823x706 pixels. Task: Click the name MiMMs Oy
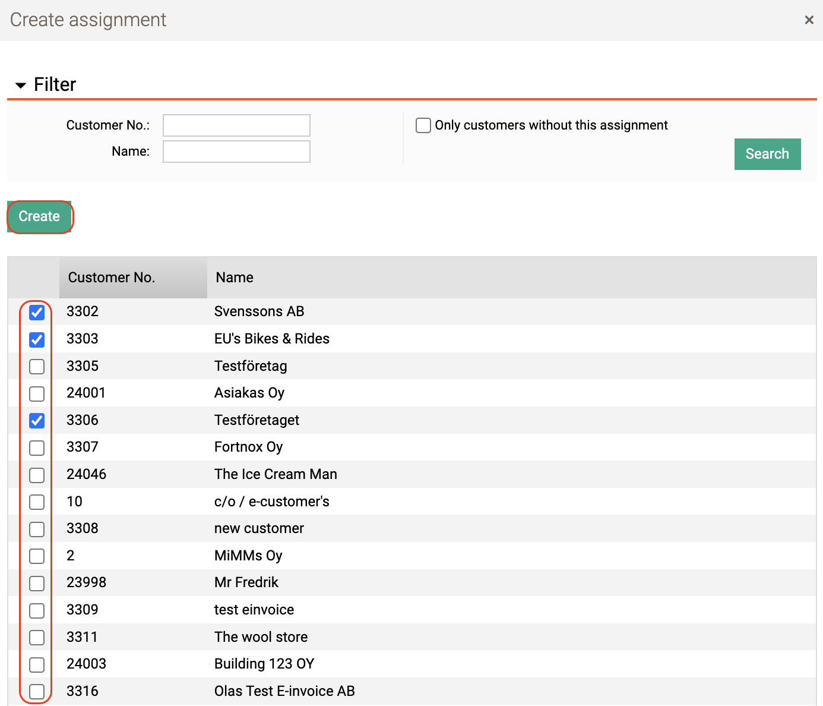coord(248,556)
